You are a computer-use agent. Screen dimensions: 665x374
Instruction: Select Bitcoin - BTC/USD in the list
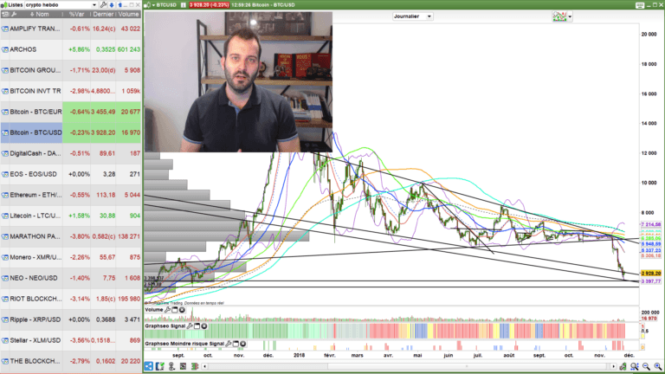click(x=36, y=132)
